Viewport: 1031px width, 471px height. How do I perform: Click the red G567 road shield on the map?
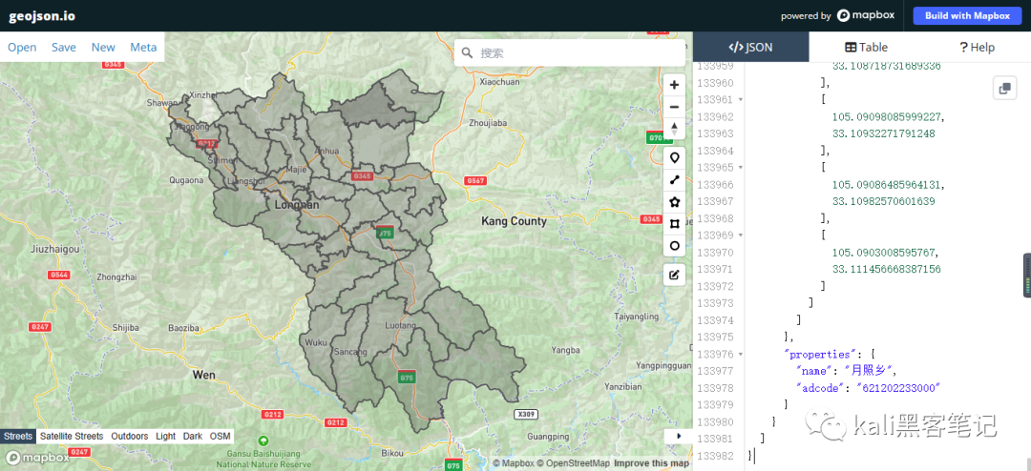pyautogui.click(x=474, y=180)
